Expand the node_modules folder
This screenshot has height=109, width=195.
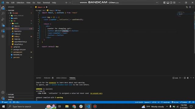(x=9, y=15)
